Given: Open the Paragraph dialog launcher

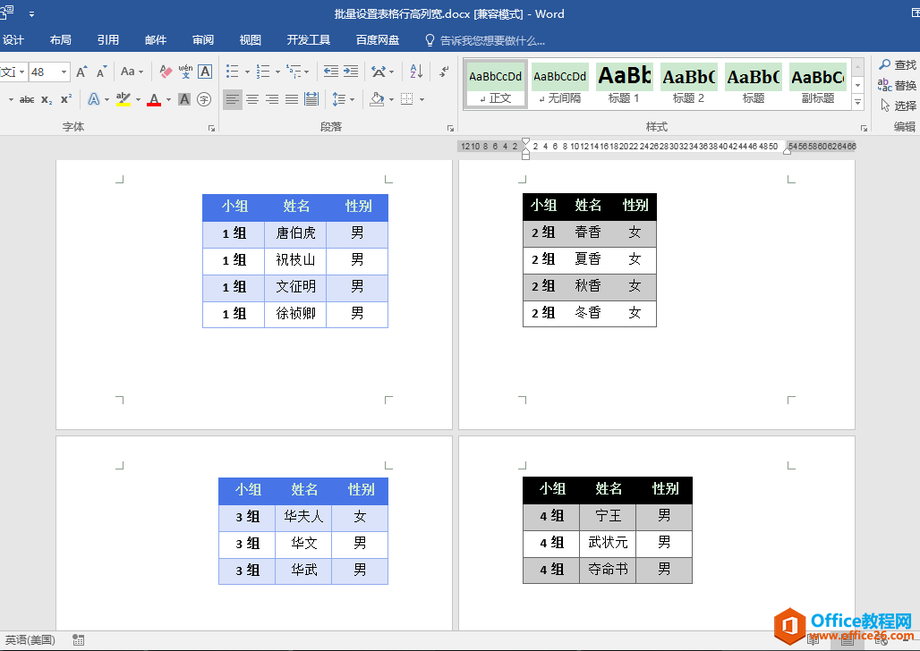Looking at the screenshot, I should pos(451,128).
